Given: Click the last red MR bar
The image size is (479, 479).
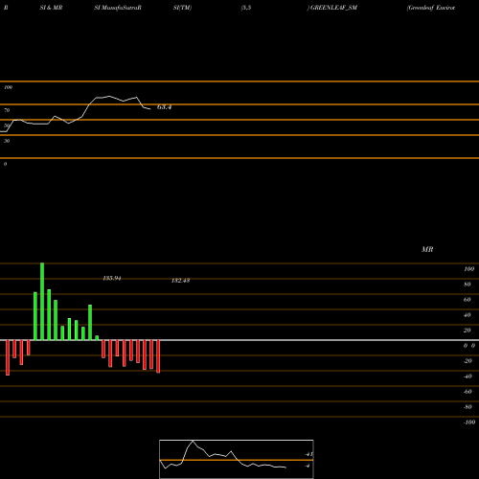Looking at the screenshot, I should click(x=158, y=356).
